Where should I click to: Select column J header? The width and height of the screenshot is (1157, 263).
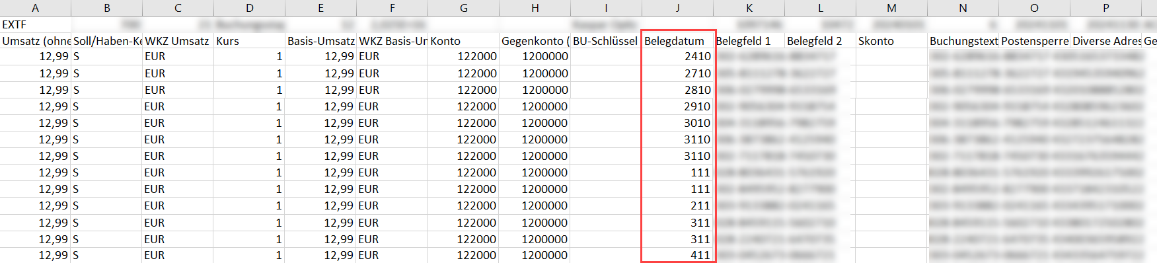(677, 8)
